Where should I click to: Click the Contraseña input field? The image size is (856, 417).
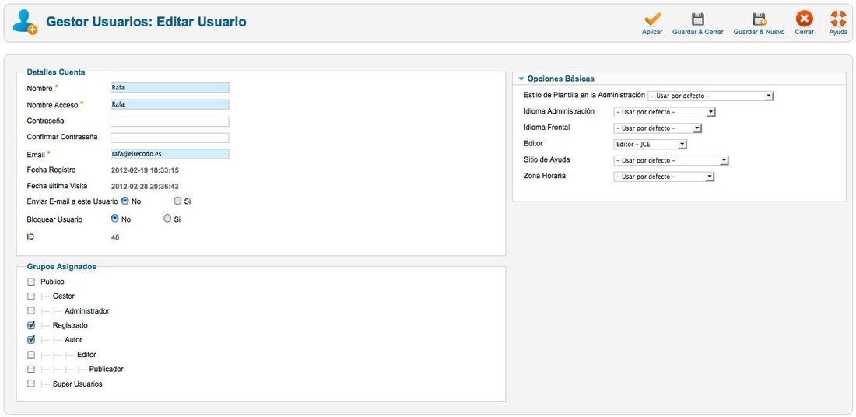click(x=170, y=121)
